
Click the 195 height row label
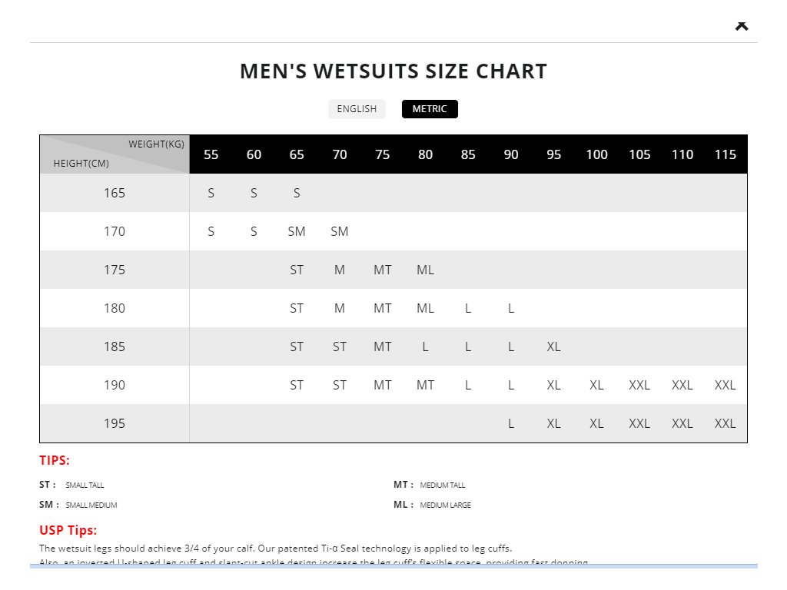tap(115, 423)
